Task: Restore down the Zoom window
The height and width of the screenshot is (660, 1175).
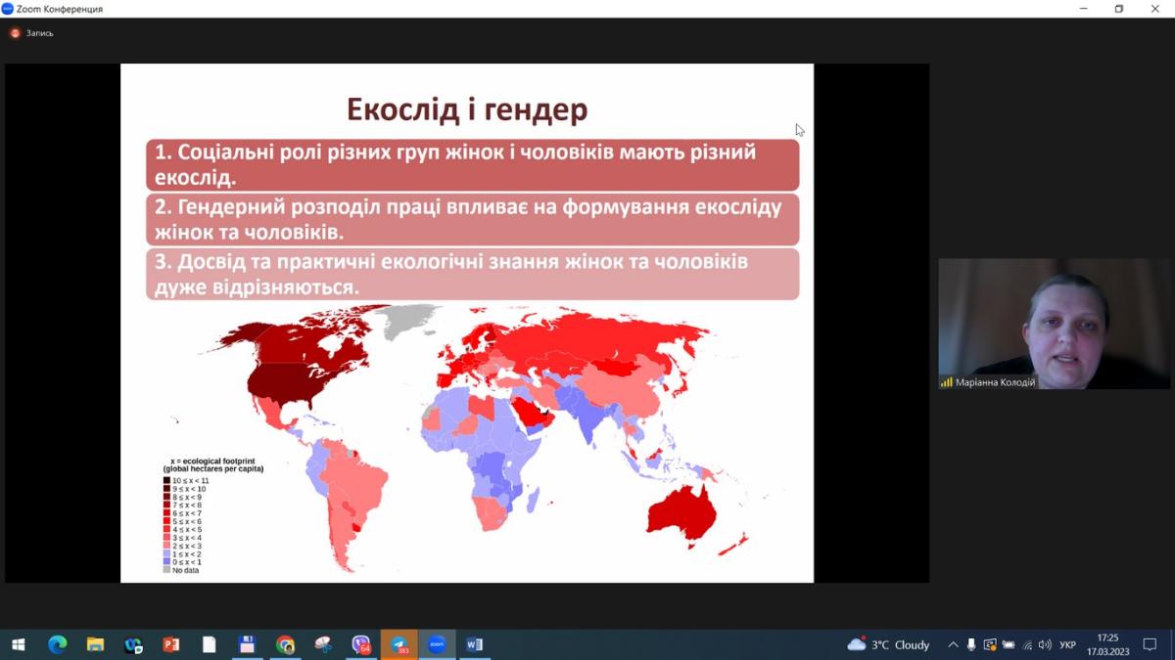Action: point(1119,9)
